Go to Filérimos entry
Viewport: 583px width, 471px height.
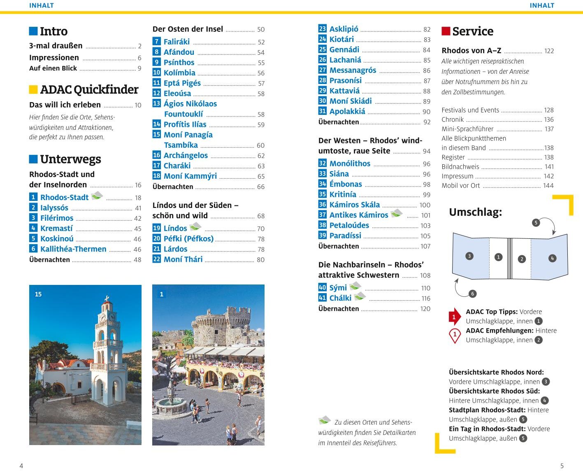point(85,218)
